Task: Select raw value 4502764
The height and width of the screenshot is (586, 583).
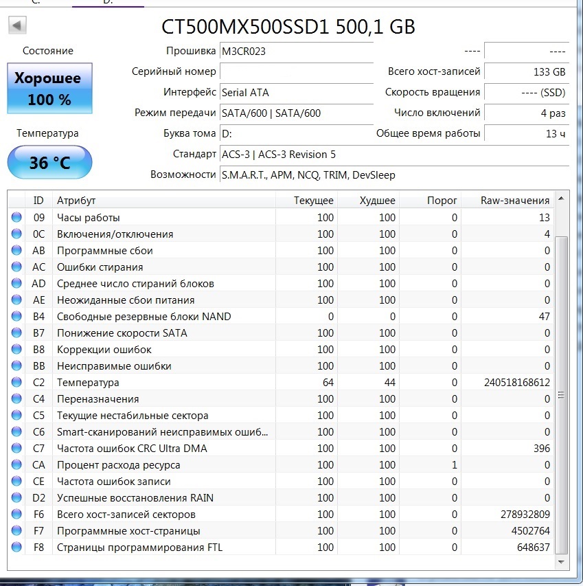Action: pos(530,530)
